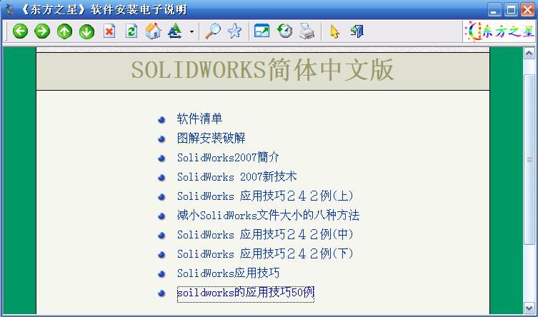Screen dimensions: 538x317
Task: Open favorites with the star icon
Action: tap(234, 31)
